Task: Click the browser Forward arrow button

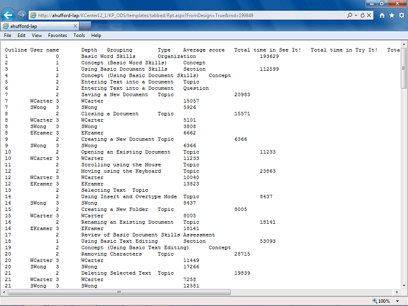Action: [x=22, y=15]
